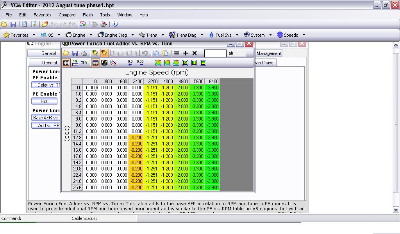Click the vertical scrollbar up arrow

pos(396,45)
